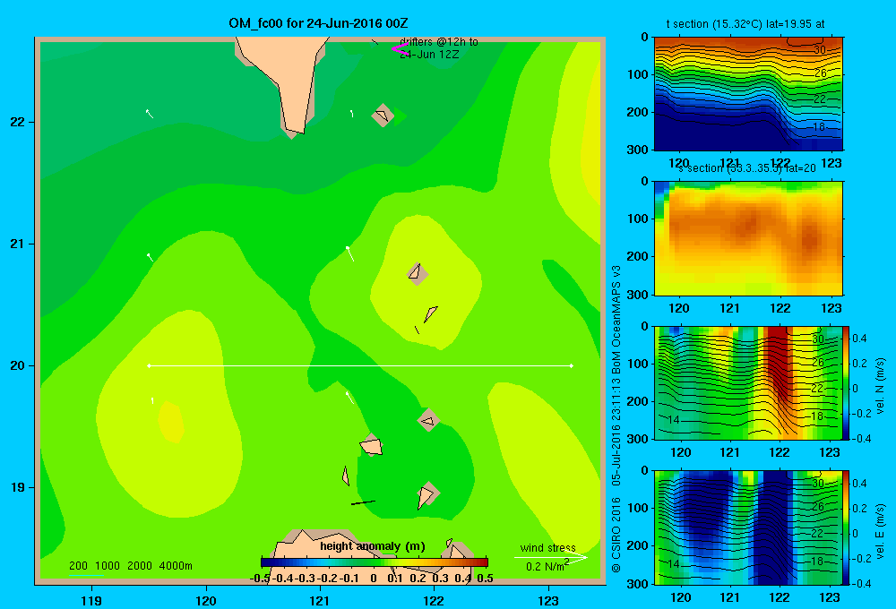Screen dimensions: 896x609
Task: Click the 'height anomaly (m)' legend title
Action: [373, 546]
